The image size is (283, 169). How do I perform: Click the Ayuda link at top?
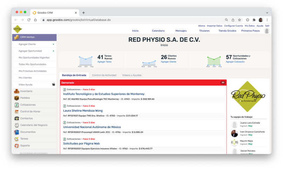click(260, 26)
